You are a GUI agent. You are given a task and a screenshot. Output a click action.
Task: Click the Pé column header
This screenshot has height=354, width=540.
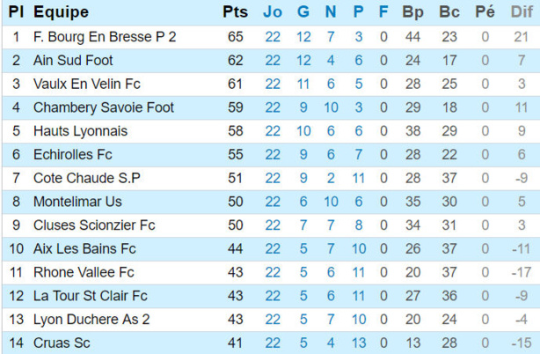pos(485,12)
